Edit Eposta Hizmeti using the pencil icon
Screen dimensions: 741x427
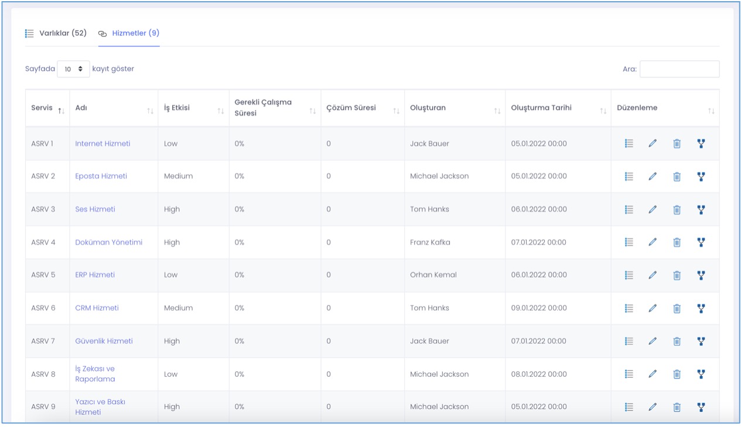point(653,176)
